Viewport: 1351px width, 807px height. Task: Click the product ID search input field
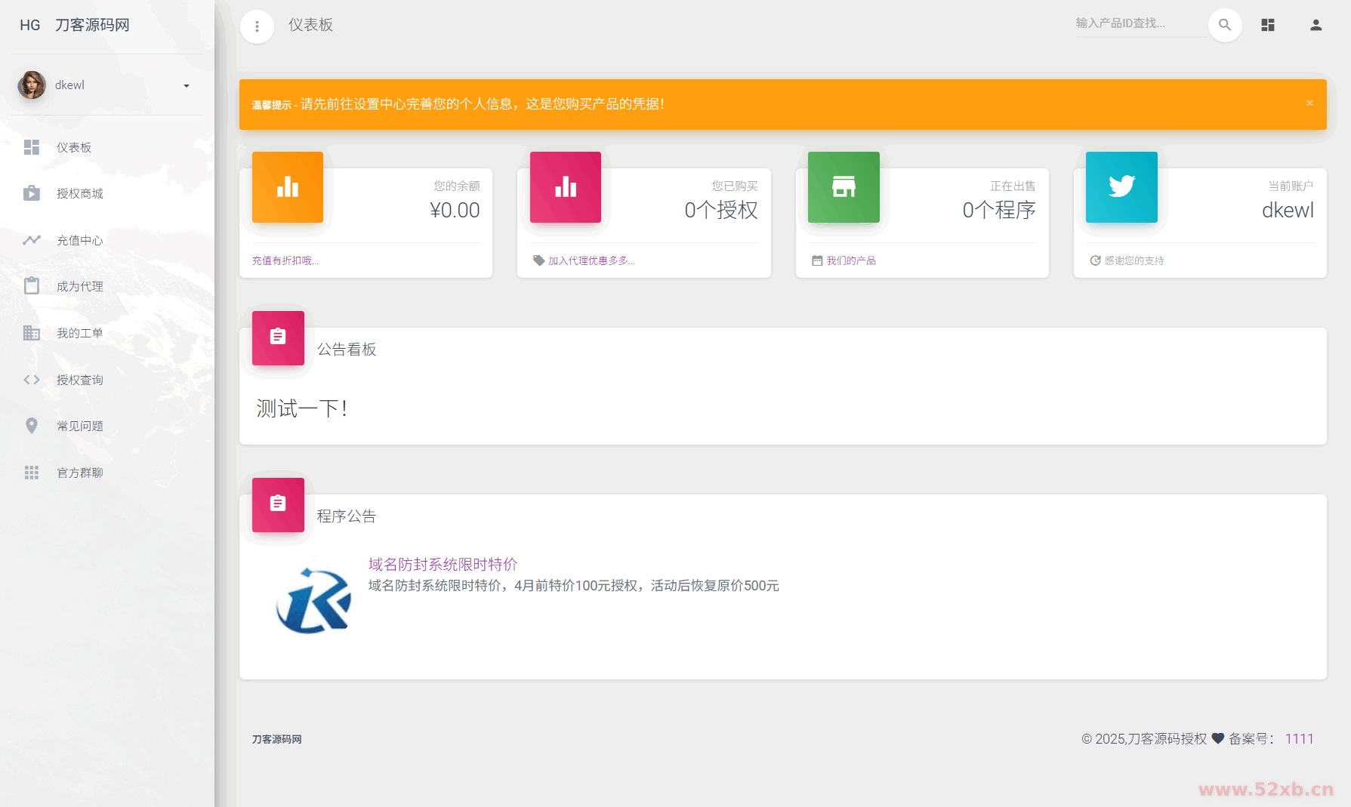tap(1139, 23)
